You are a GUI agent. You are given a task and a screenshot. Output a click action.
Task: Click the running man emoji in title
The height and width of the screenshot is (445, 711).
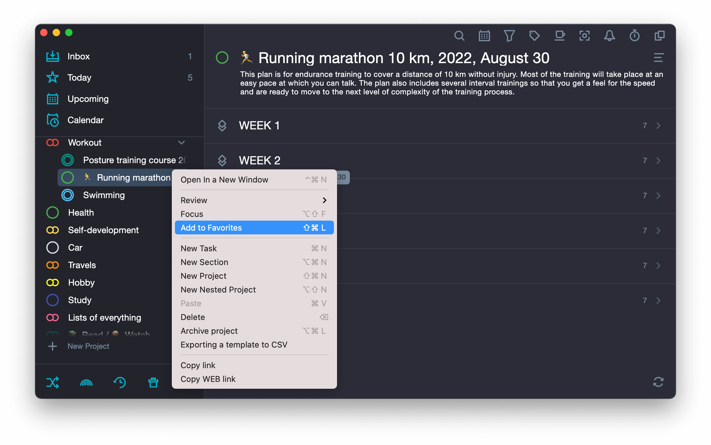coord(246,58)
